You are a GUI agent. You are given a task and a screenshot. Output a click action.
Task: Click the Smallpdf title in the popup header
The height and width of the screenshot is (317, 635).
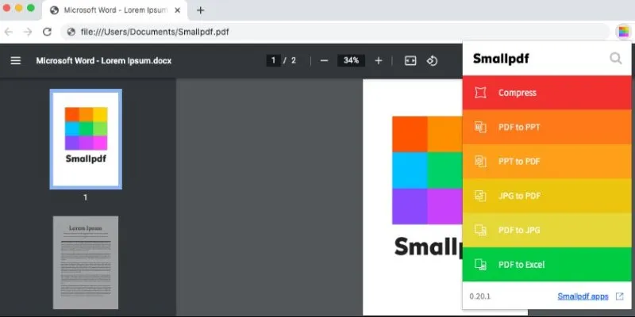501,59
